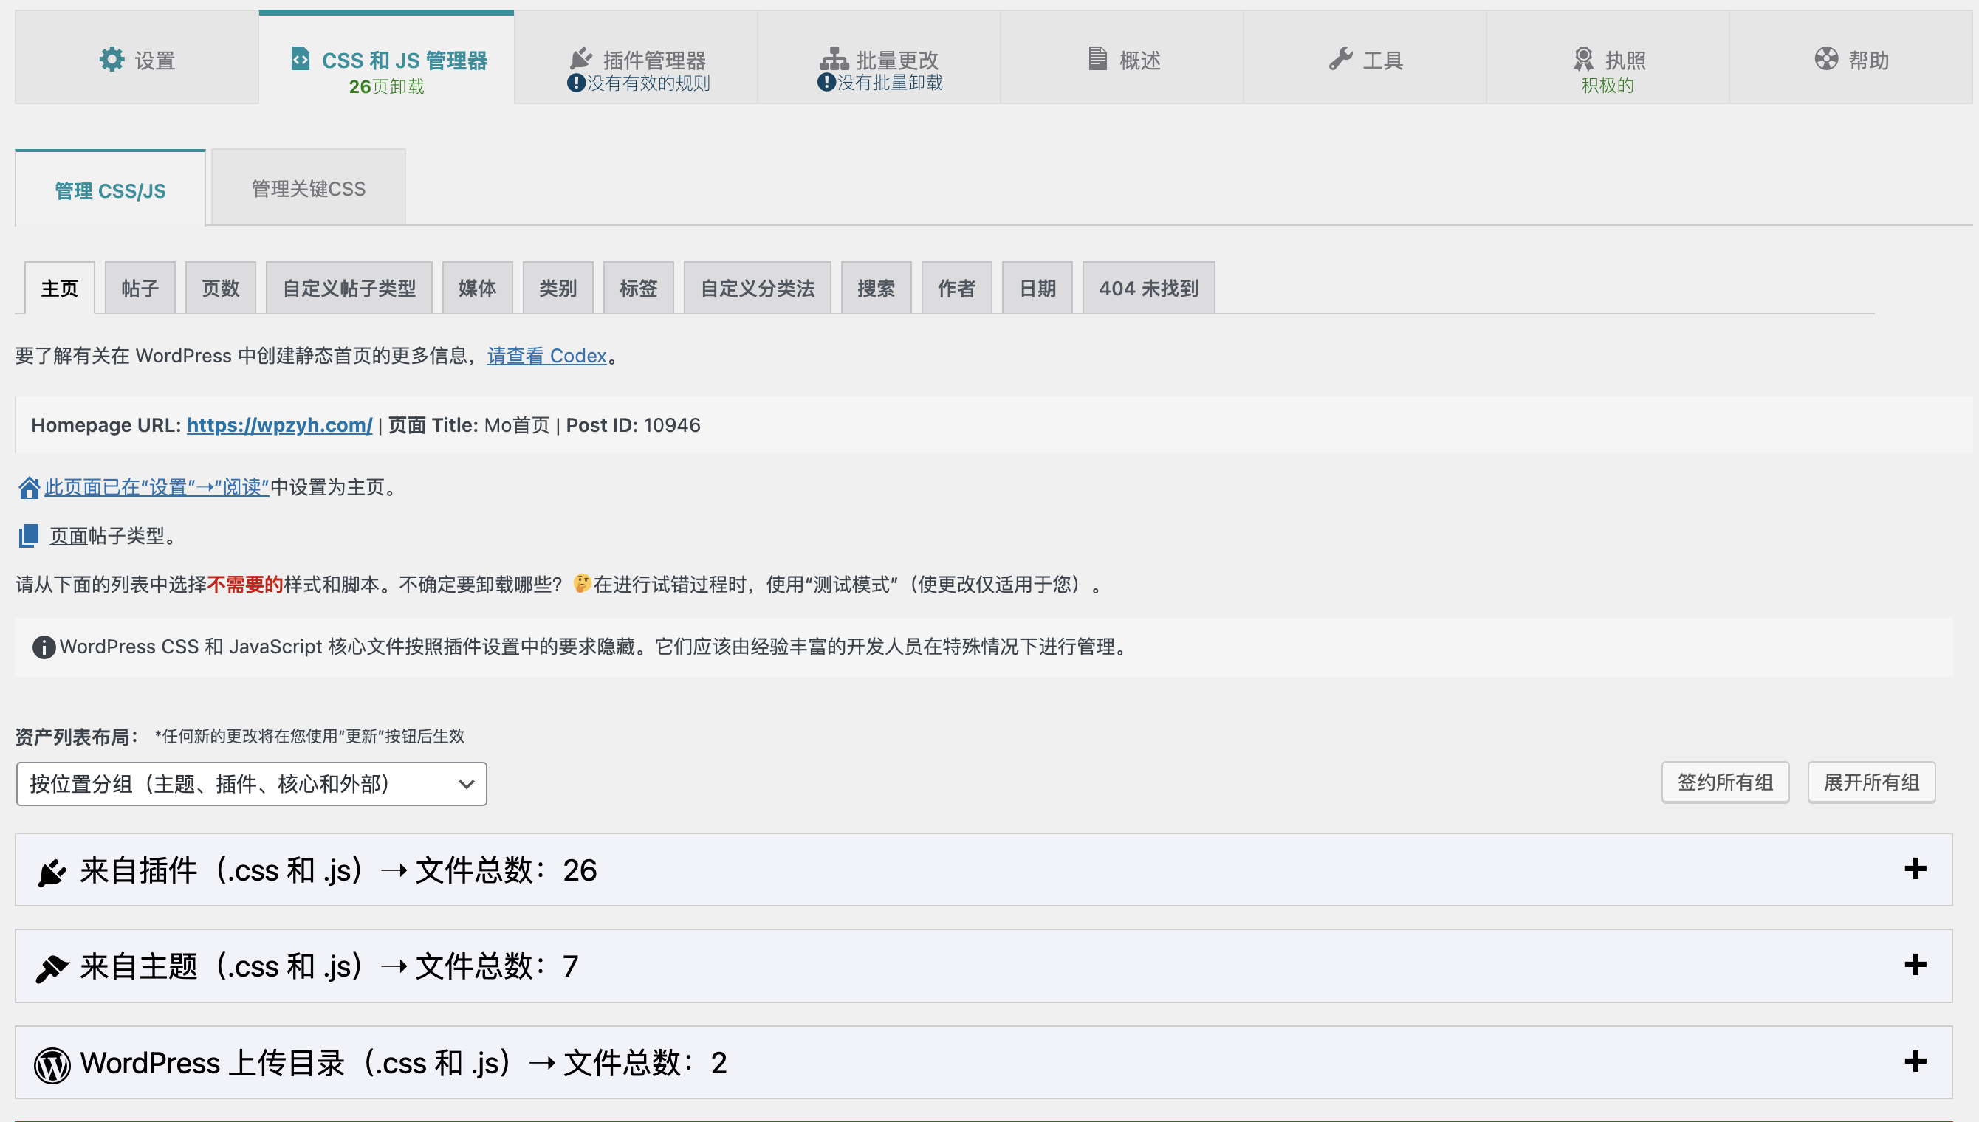Click the pages icon before 页面帖子类型
Image resolution: width=1979 pixels, height=1122 pixels.
coord(29,536)
